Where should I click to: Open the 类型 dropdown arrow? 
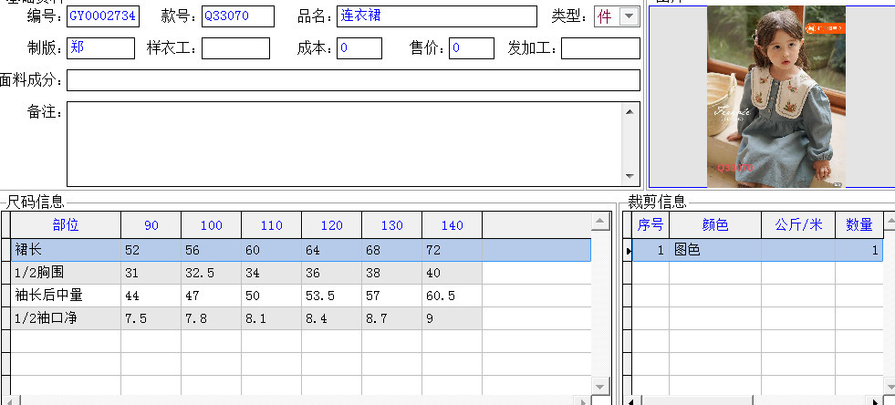click(629, 16)
